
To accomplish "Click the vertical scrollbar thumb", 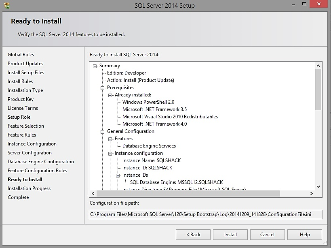I will tap(318, 89).
